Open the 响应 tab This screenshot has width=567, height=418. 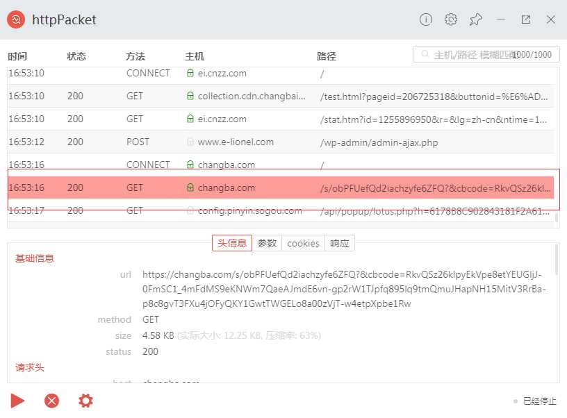(340, 243)
